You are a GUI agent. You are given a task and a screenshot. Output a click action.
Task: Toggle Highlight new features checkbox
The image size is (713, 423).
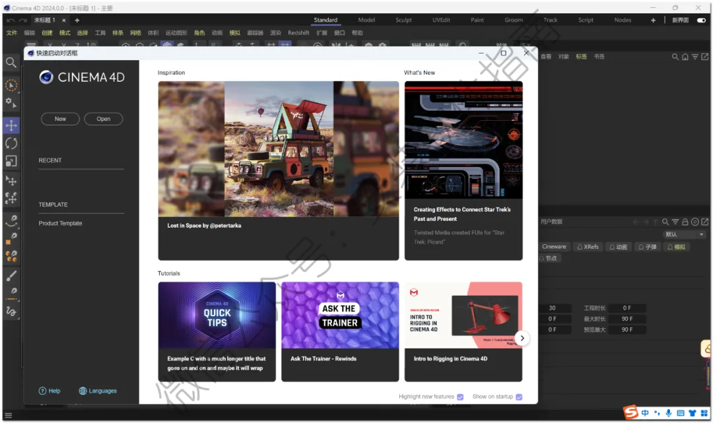(x=460, y=397)
